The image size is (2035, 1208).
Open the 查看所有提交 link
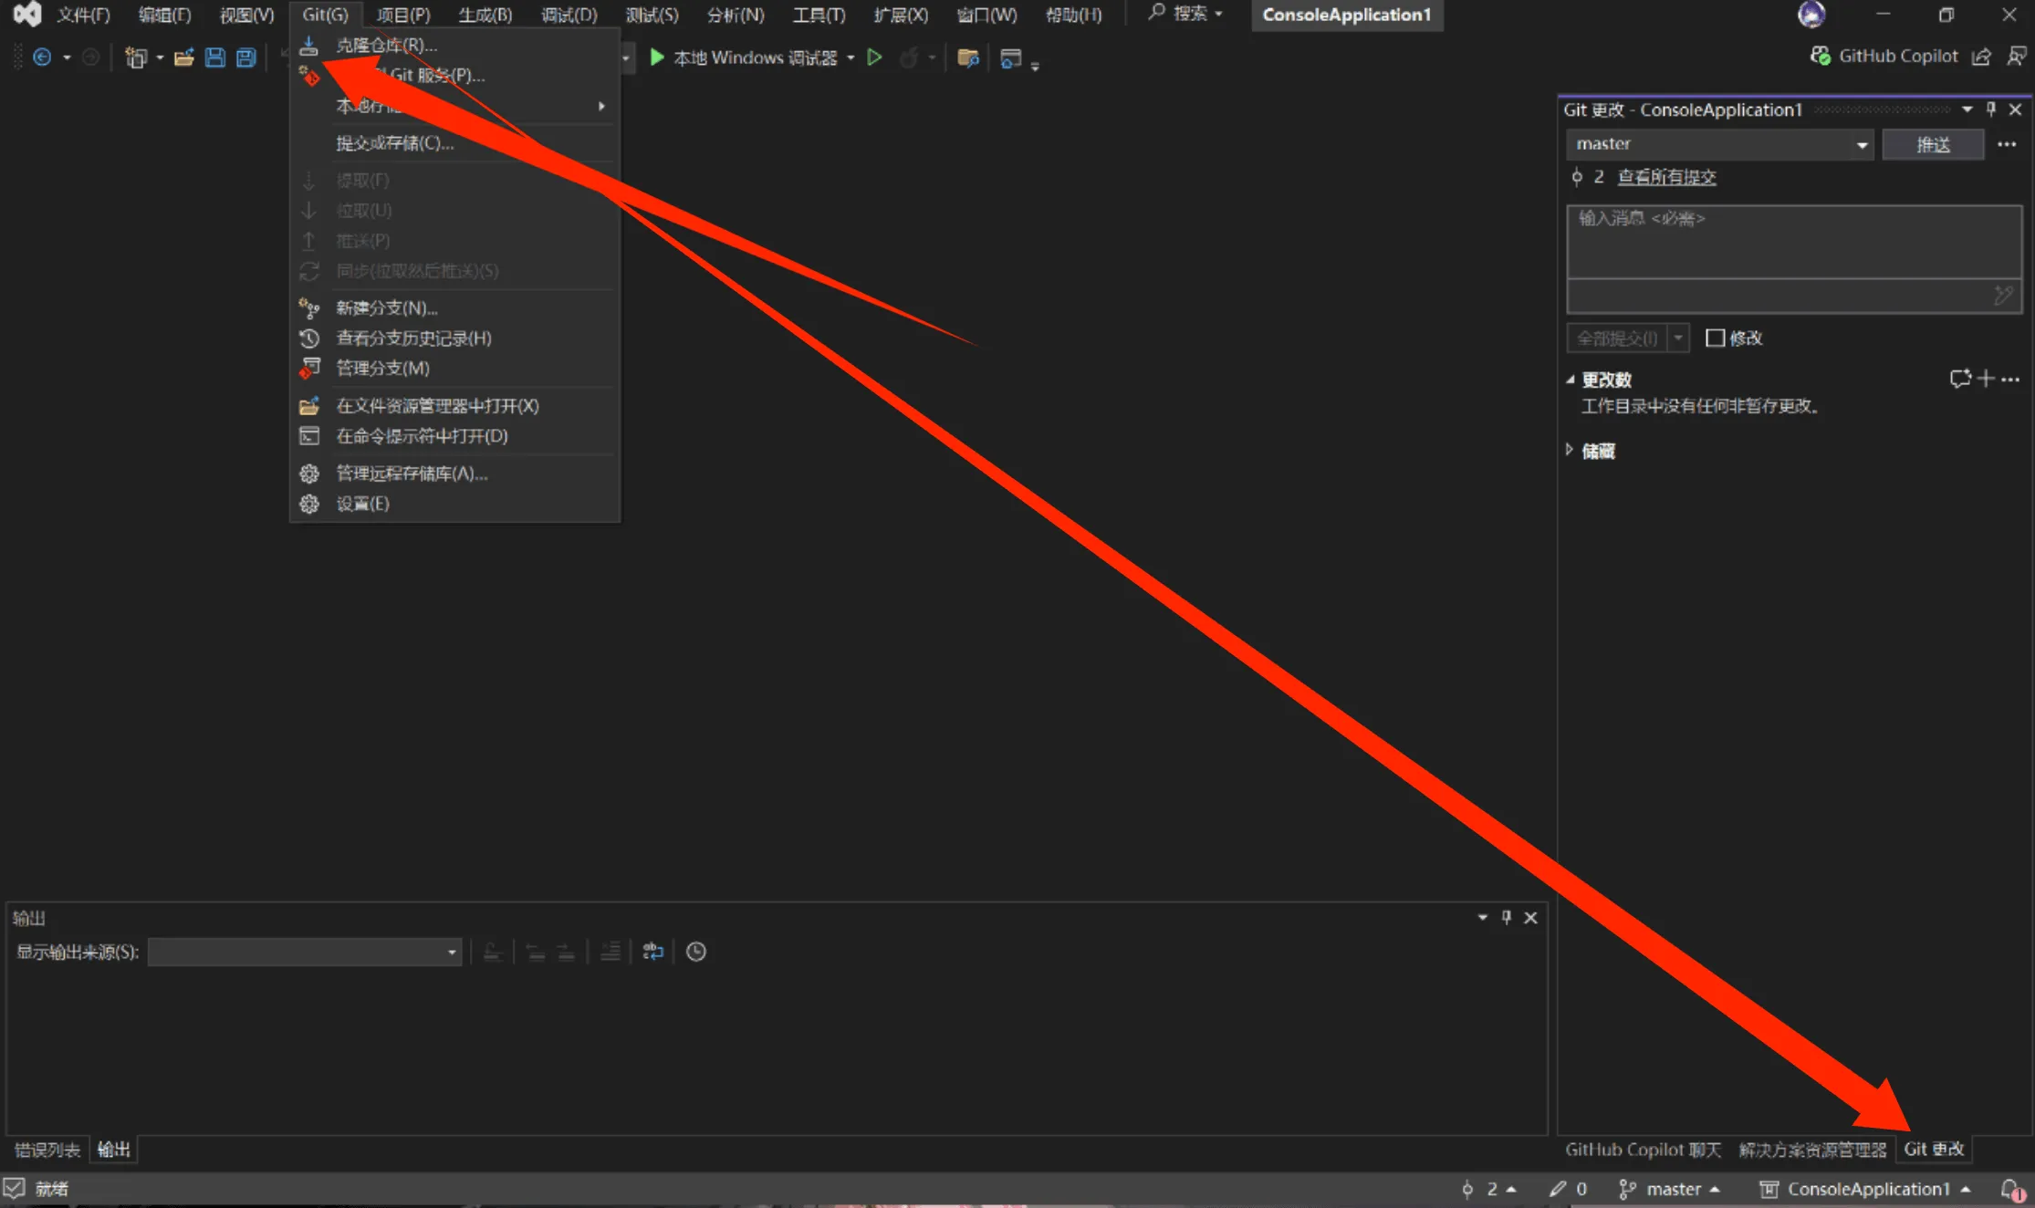pyautogui.click(x=1666, y=177)
